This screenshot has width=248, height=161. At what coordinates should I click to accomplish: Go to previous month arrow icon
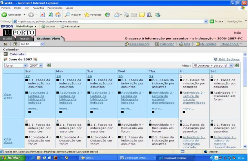pyautogui.click(x=5, y=59)
